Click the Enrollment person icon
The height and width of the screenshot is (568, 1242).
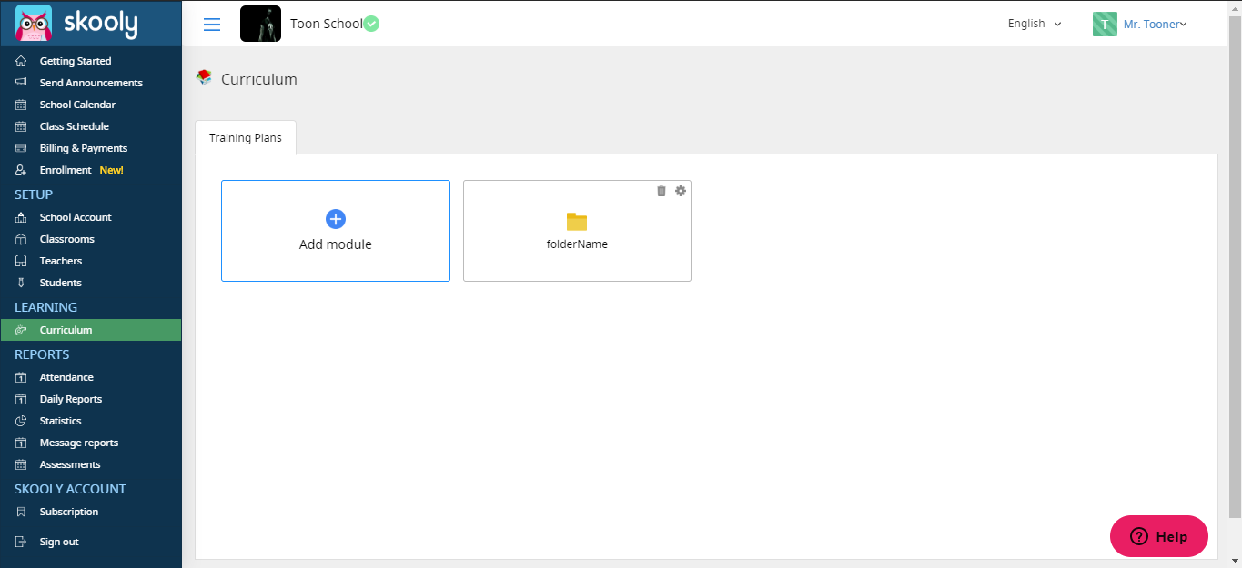21,170
